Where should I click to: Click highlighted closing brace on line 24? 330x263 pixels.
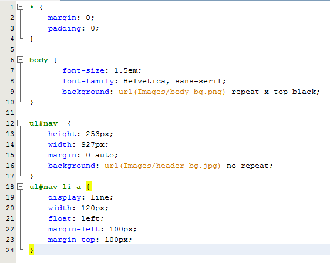(x=32, y=249)
